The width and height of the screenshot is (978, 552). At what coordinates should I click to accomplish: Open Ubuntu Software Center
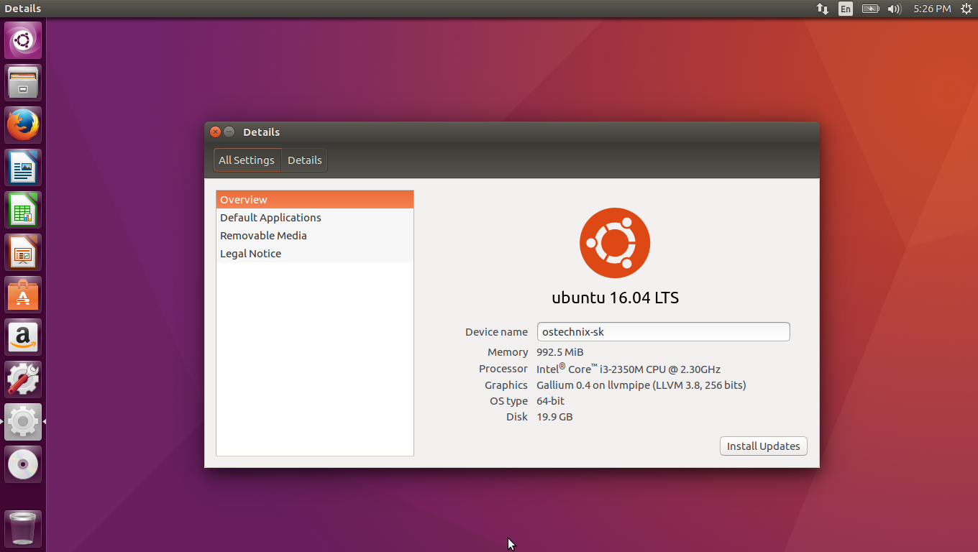pos(22,294)
